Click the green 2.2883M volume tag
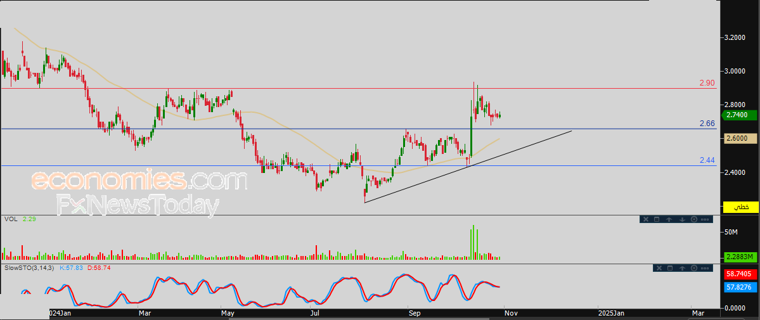Image resolution: width=760 pixels, height=320 pixels. pyautogui.click(x=740, y=257)
